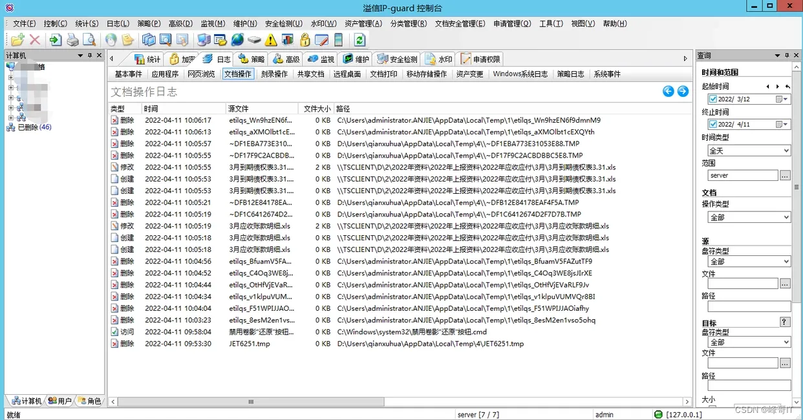Click the yellow warning triangle toolbar icon

[271, 39]
